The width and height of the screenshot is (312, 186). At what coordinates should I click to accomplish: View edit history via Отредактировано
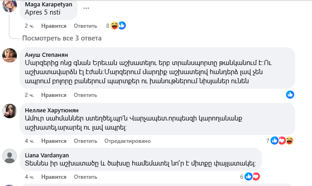coord(125,141)
